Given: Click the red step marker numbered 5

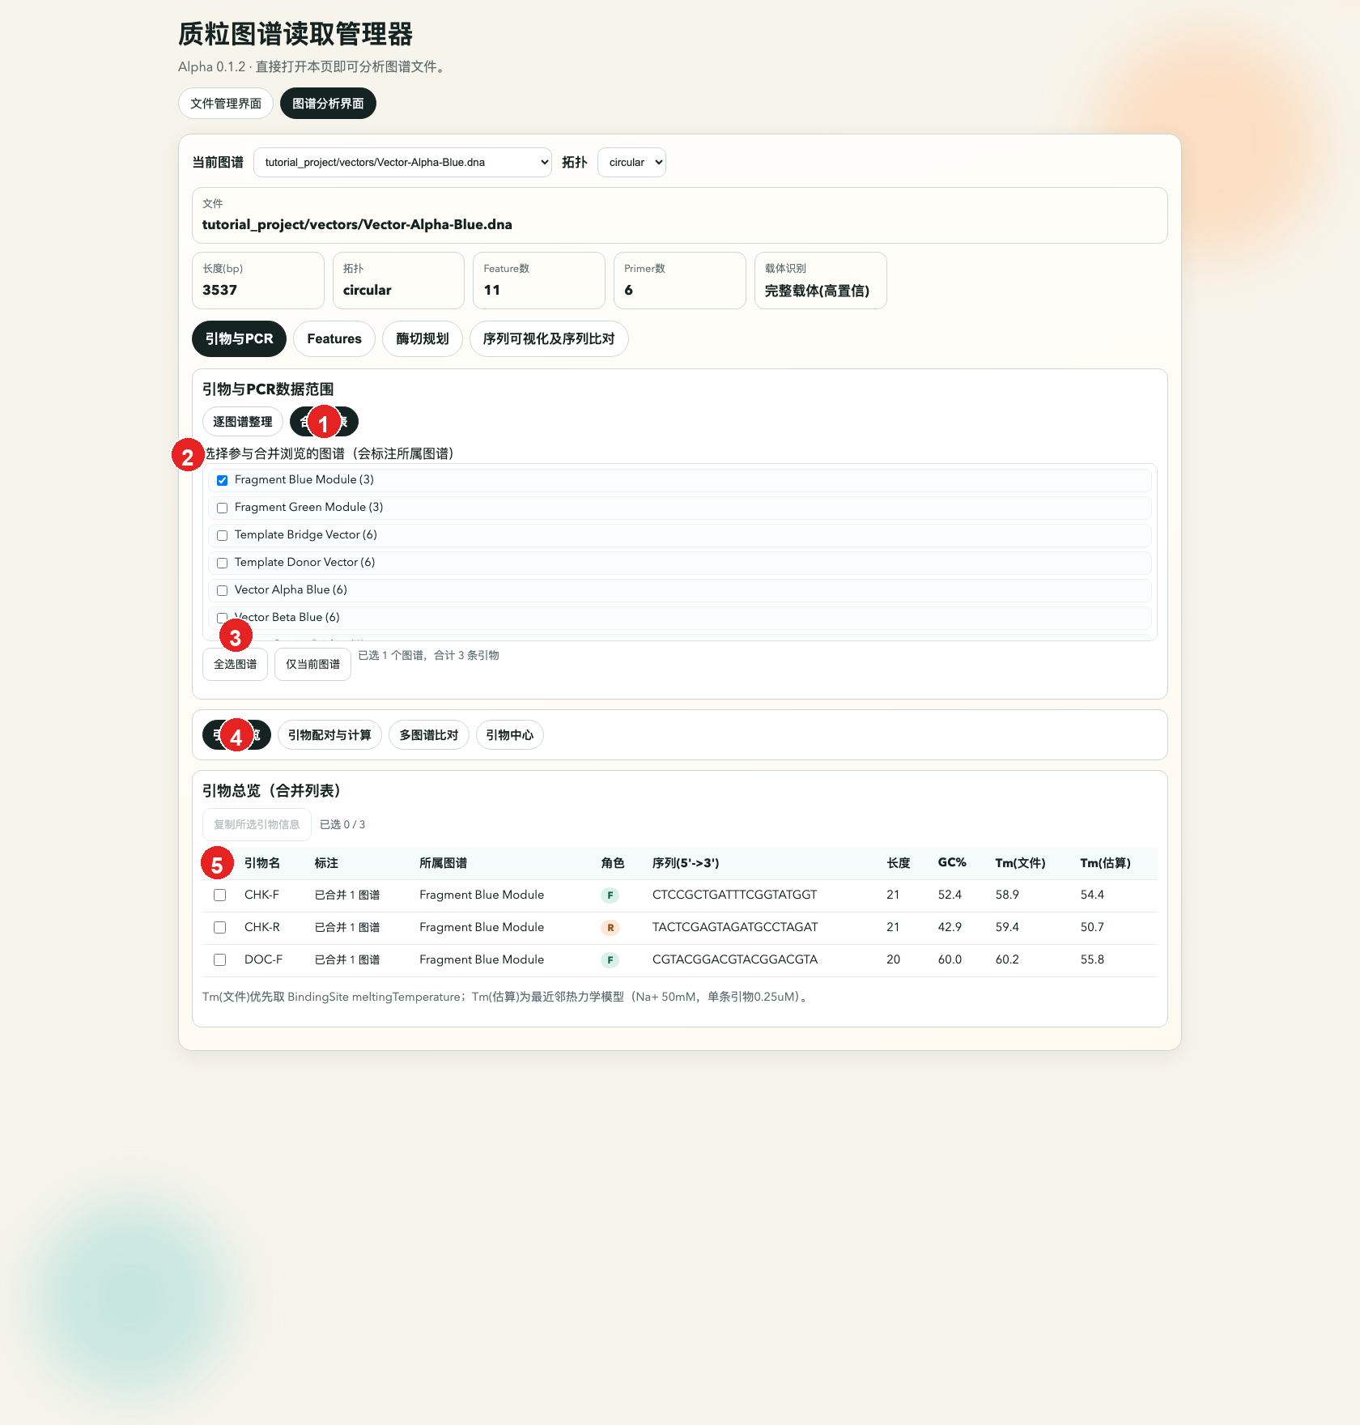Looking at the screenshot, I should [217, 865].
